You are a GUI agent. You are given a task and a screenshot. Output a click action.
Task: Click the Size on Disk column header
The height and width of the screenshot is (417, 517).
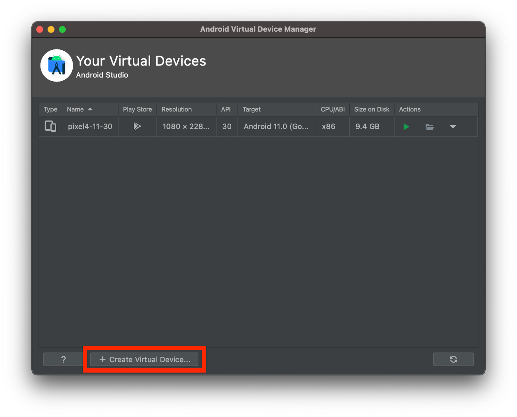[x=372, y=109]
